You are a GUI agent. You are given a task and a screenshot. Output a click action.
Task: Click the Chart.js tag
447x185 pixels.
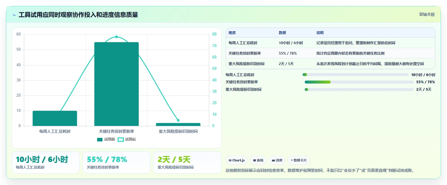click(237, 160)
